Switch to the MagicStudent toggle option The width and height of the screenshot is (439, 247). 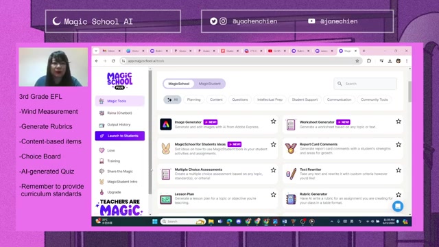pos(209,84)
